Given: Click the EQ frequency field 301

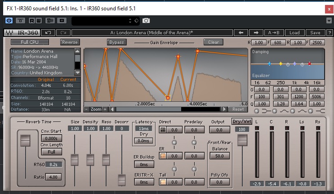Looking at the screenshot, I should (281, 97).
